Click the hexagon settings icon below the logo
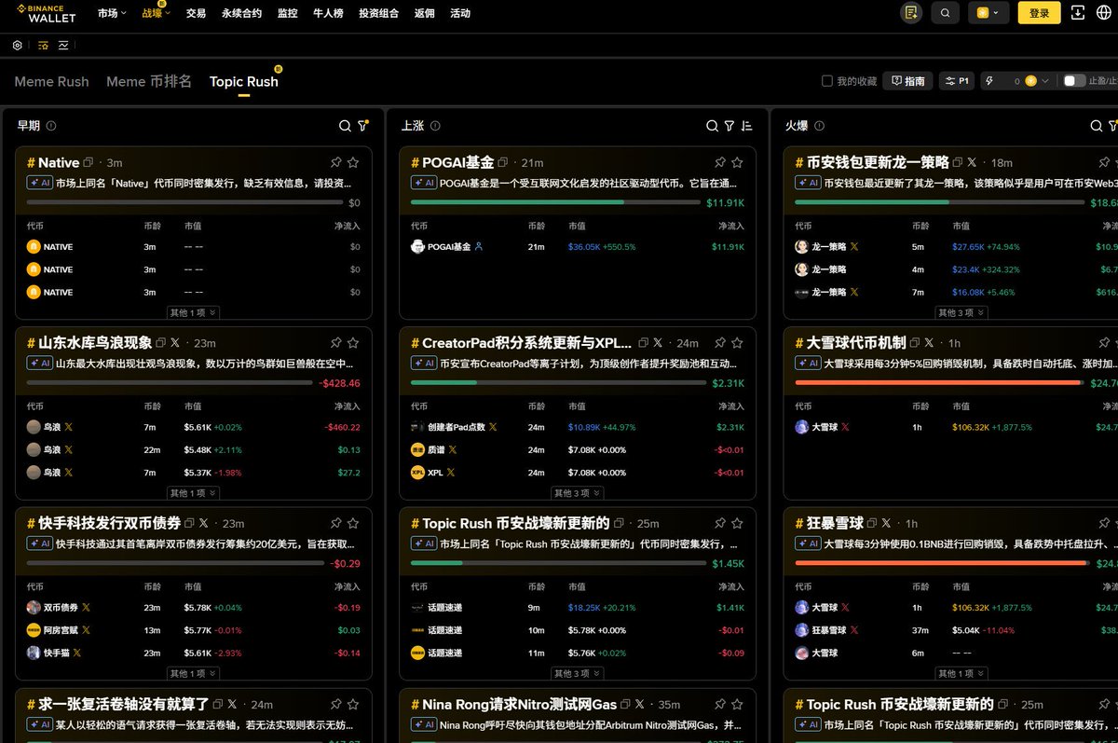1118x743 pixels. coord(18,45)
